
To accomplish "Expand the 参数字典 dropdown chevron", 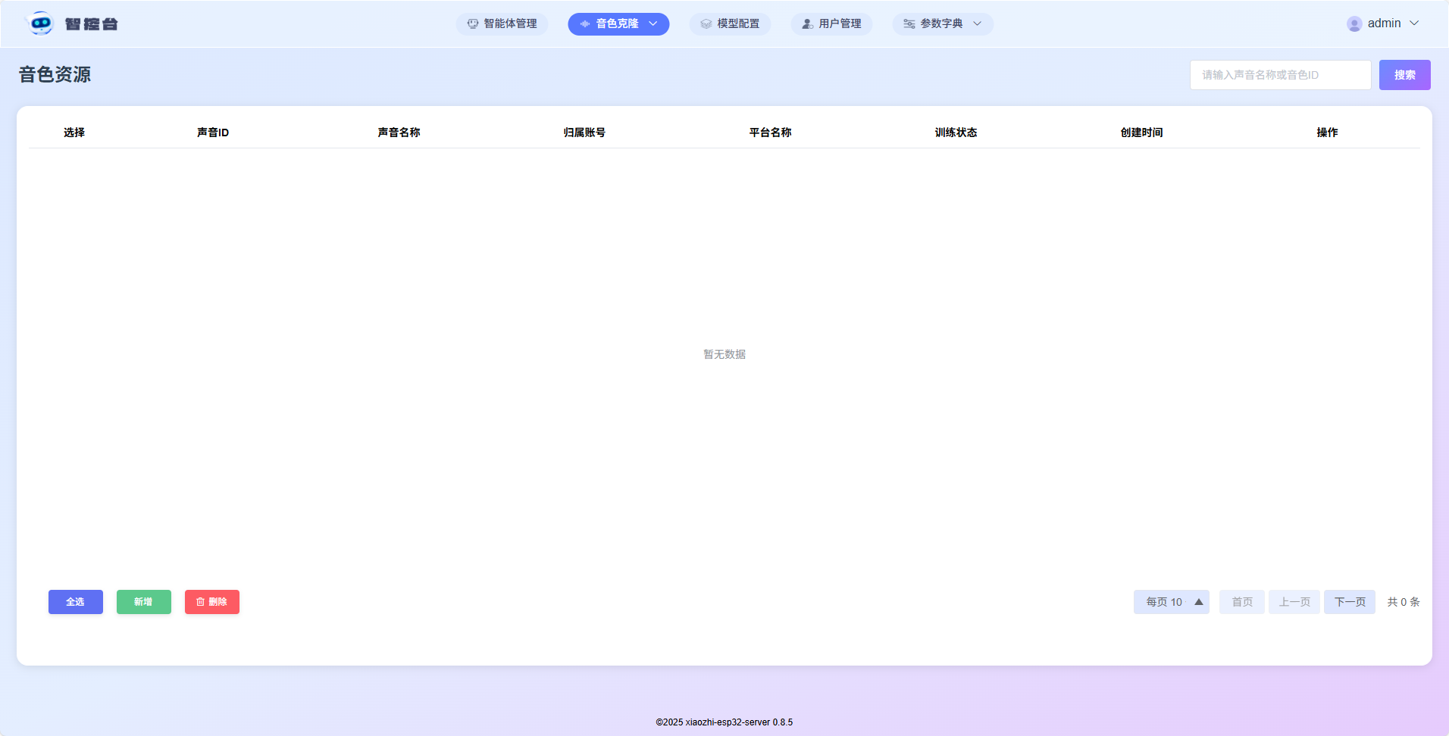I will coord(978,24).
